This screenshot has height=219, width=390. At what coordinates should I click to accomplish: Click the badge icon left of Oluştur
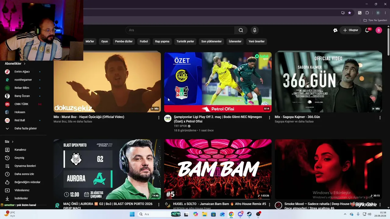(x=335, y=30)
